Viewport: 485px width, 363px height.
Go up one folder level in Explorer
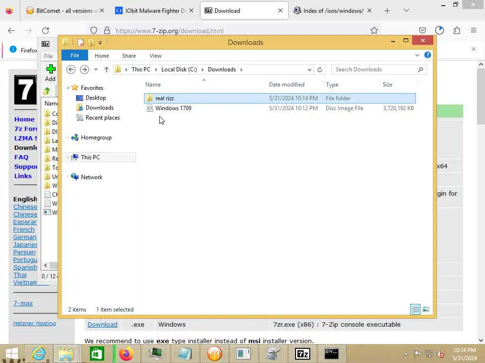point(107,69)
